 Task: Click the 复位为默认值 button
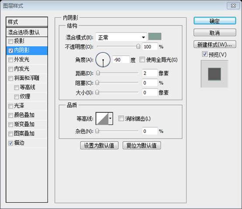[x=142, y=145]
